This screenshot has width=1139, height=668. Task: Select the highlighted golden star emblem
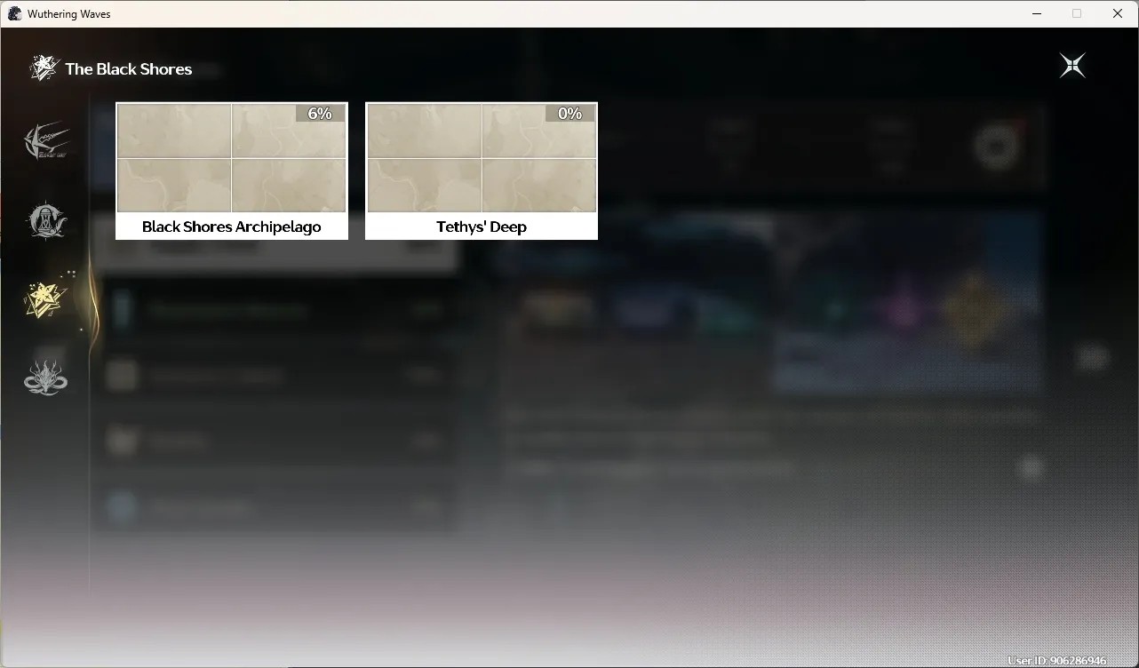coord(46,298)
